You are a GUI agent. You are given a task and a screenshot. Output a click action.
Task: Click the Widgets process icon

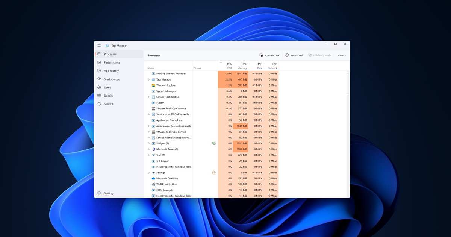coord(153,143)
